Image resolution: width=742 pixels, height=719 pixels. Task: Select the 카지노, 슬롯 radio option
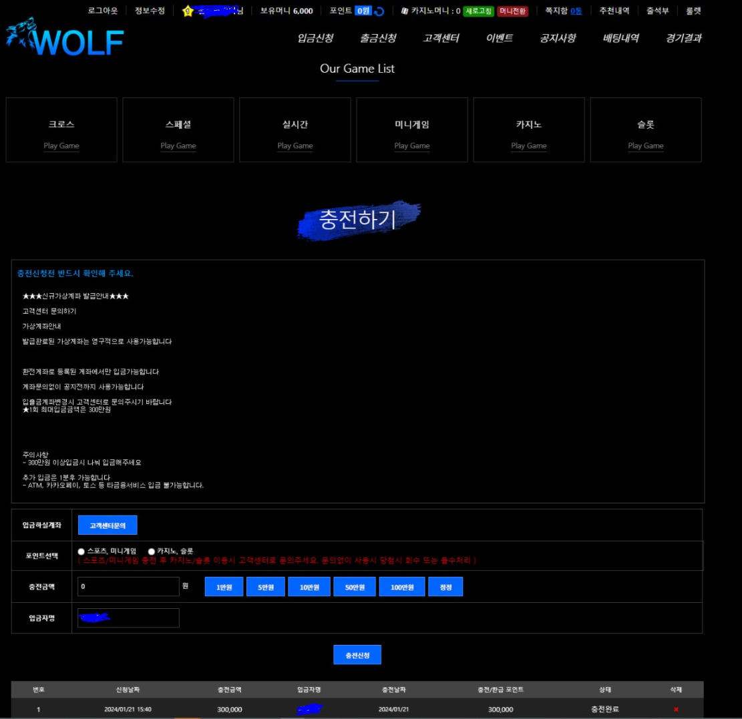pyautogui.click(x=152, y=551)
